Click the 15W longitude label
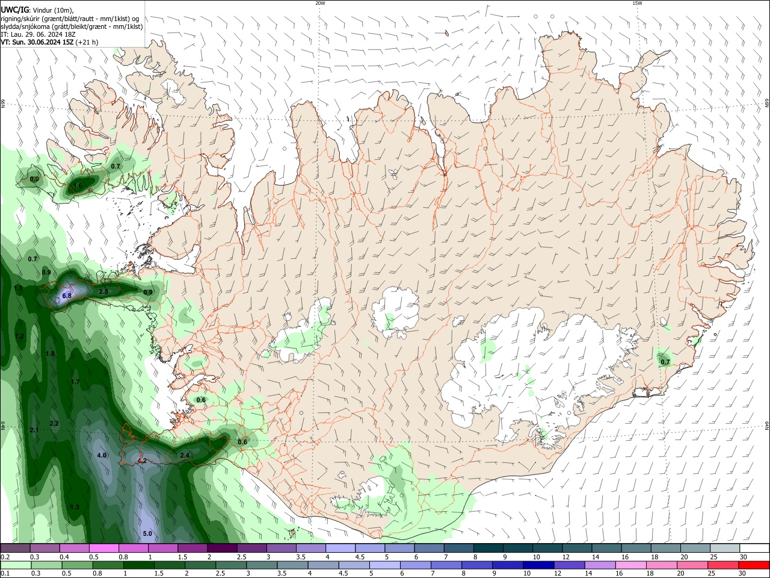Screen dimensions: 770x578 pyautogui.click(x=637, y=3)
